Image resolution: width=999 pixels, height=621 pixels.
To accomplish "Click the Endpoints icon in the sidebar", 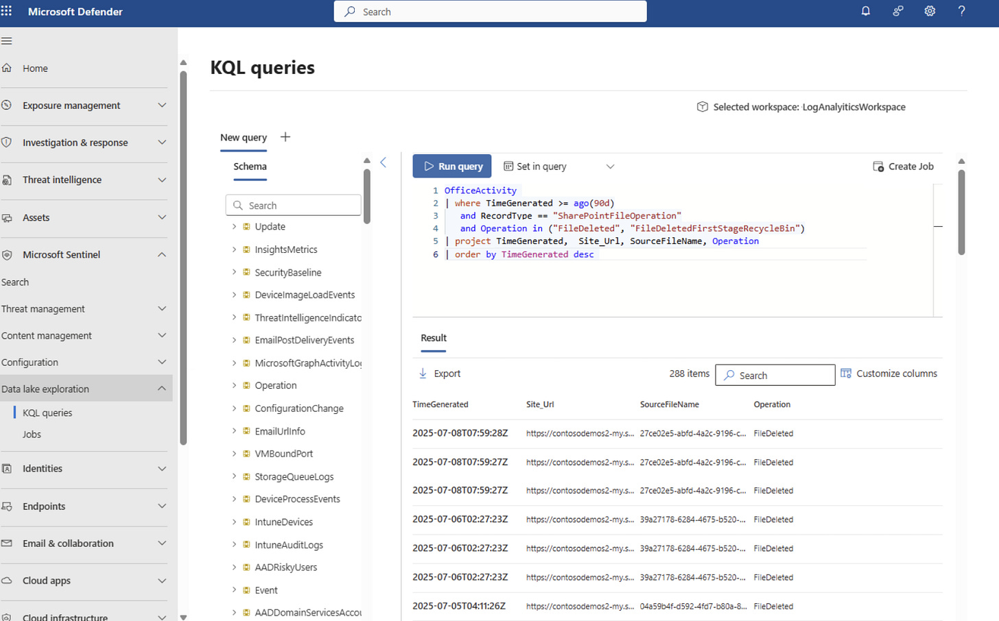I will [x=7, y=506].
